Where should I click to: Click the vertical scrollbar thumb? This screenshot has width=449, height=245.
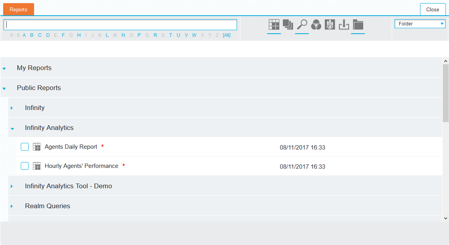[x=445, y=93]
